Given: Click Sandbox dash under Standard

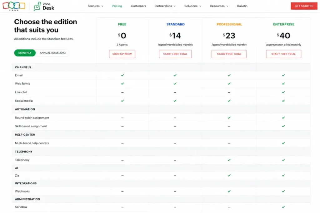Looking at the screenshot, I should tap(175, 207).
